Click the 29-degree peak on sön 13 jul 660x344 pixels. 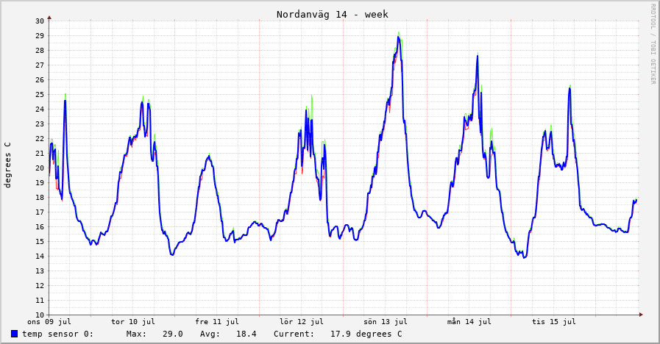coord(398,37)
